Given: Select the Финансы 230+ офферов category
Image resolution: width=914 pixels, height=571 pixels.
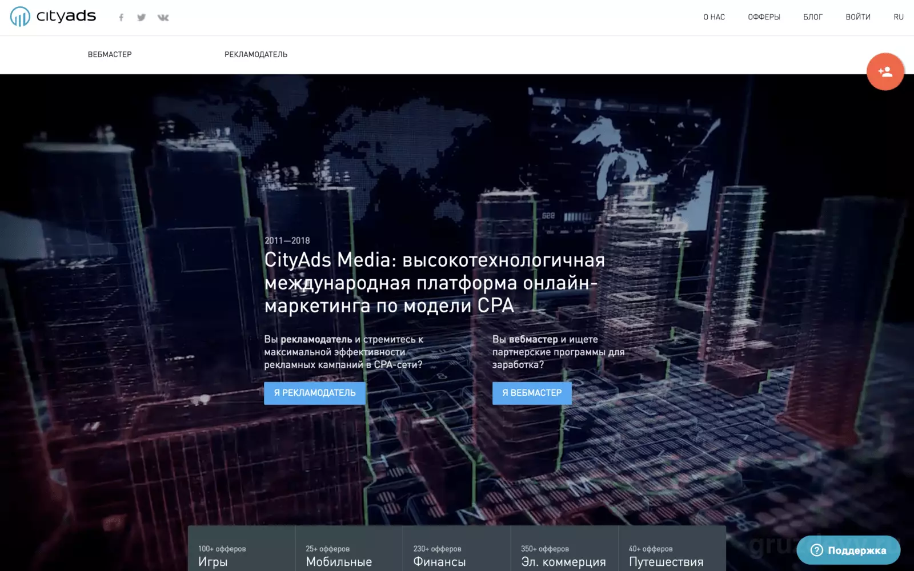Looking at the screenshot, I should point(456,549).
